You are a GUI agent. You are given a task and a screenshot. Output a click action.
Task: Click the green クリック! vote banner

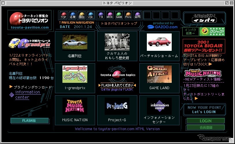tap(212, 31)
